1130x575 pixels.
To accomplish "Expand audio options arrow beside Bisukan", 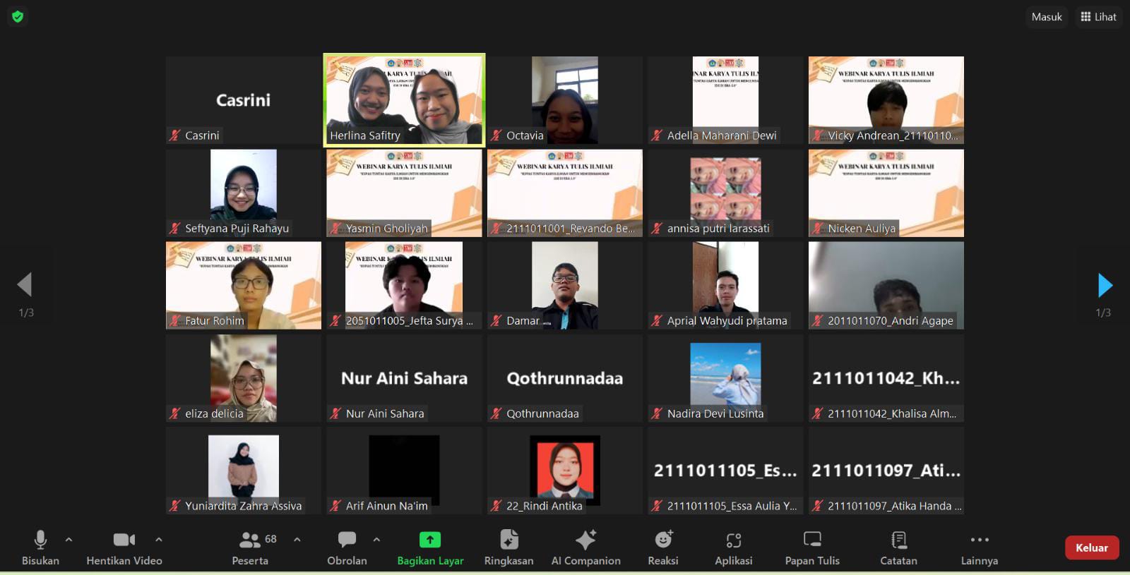I will (69, 540).
